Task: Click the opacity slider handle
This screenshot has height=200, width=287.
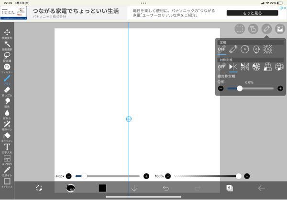Action: [x=239, y=176]
